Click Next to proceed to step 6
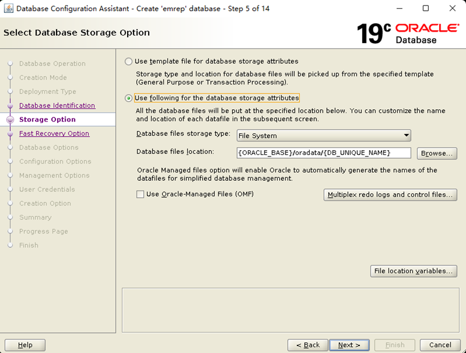 coord(349,345)
